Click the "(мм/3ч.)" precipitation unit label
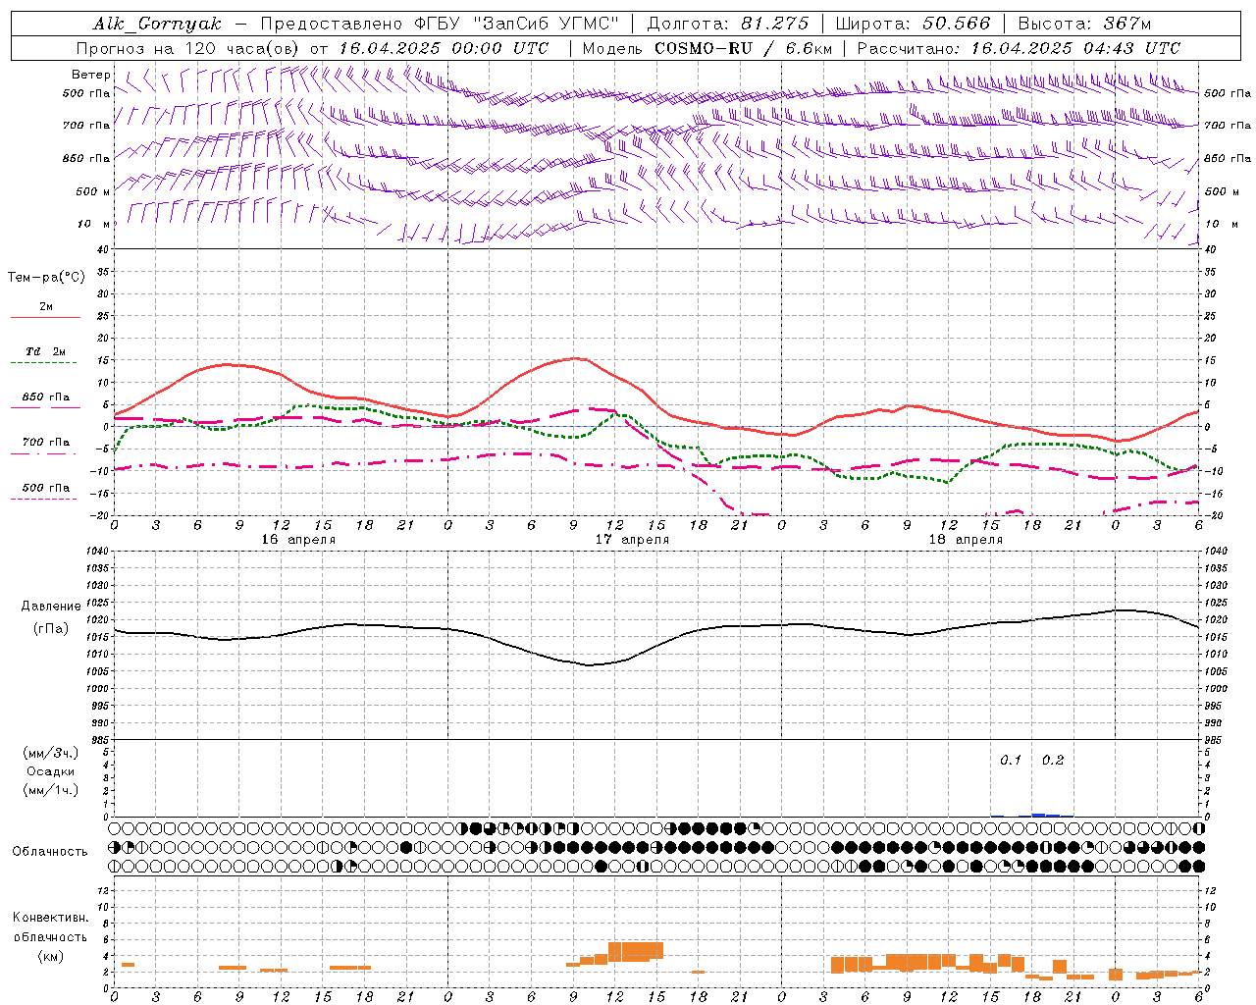This screenshot has height=1005, width=1256. click(x=50, y=753)
